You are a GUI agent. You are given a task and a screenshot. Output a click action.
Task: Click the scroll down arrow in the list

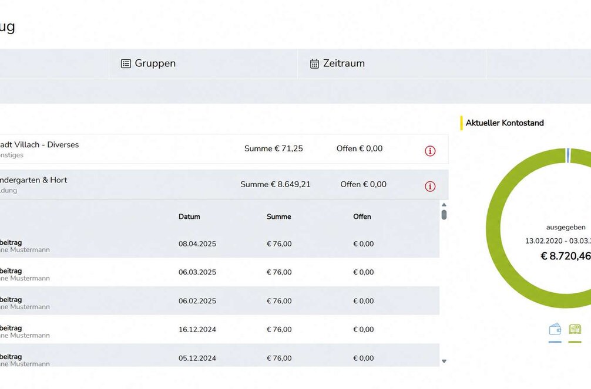click(x=444, y=361)
